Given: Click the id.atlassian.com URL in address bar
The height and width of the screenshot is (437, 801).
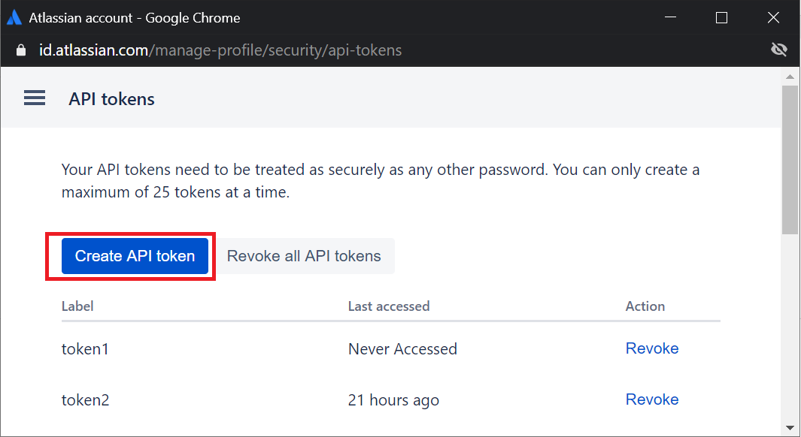Looking at the screenshot, I should (220, 50).
